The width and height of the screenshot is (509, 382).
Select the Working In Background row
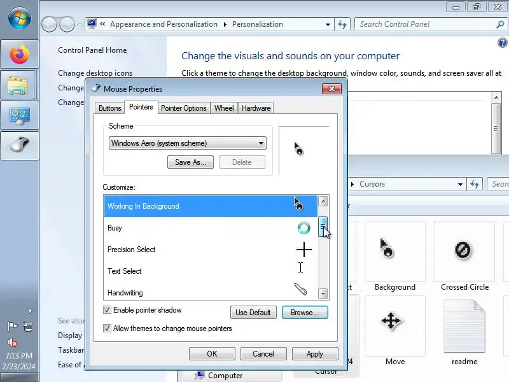(211, 206)
